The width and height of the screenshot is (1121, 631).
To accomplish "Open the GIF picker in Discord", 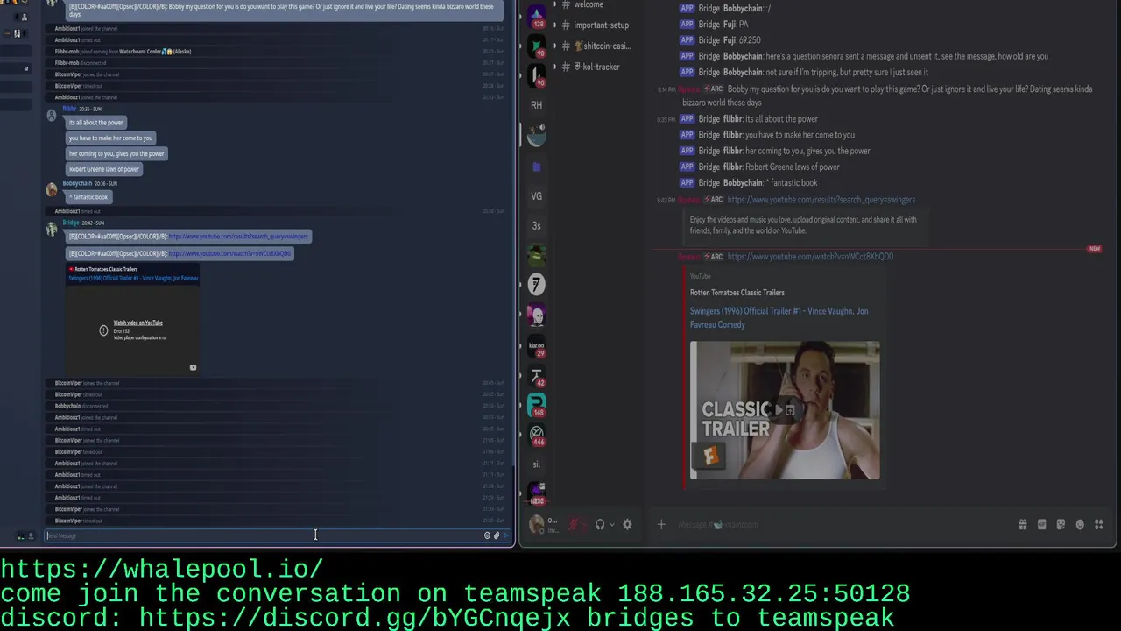I will point(1041,525).
